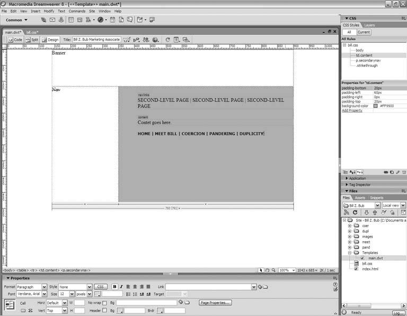Image resolution: width=407 pixels, height=316 pixels.
Task: Click Connect to remote host icon
Action: [x=347, y=213]
